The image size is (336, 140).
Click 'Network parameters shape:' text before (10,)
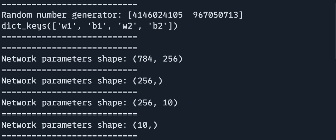(x=64, y=125)
